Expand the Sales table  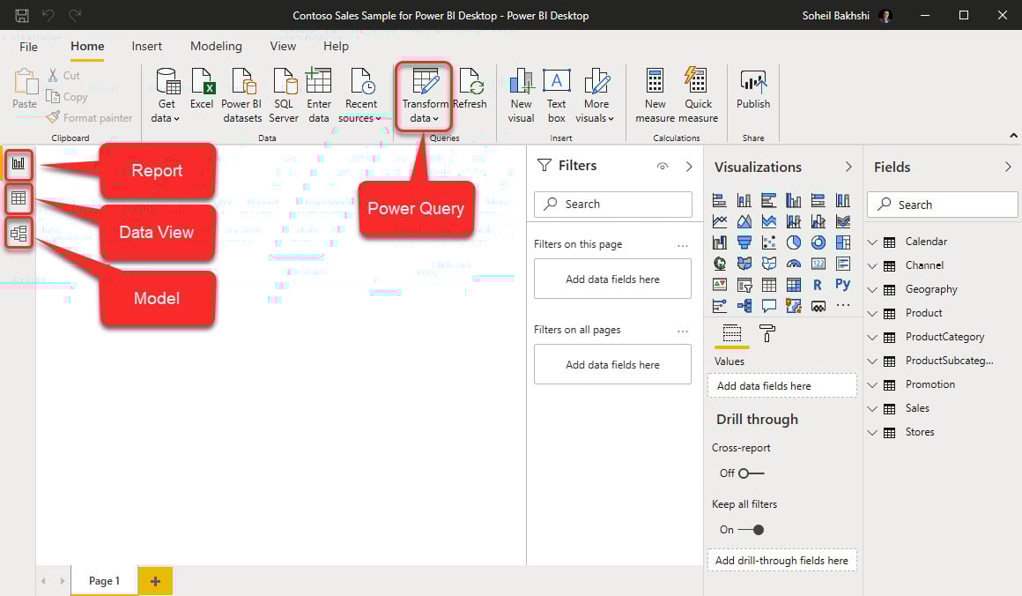(x=872, y=409)
